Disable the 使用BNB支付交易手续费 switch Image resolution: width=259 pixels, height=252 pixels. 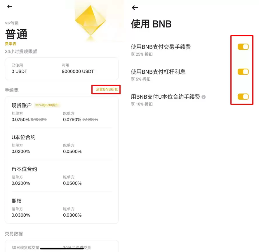pos(242,46)
